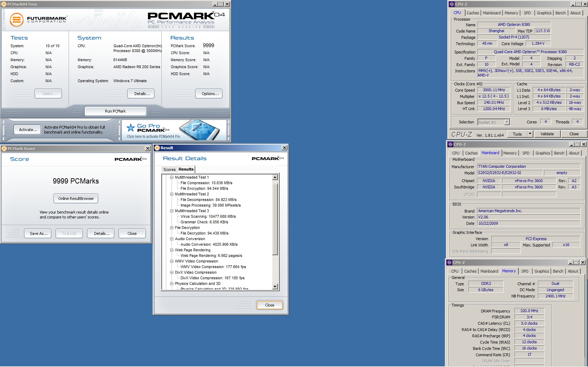Click Close button in Result Details dialog
588x367 pixels.
[269, 305]
